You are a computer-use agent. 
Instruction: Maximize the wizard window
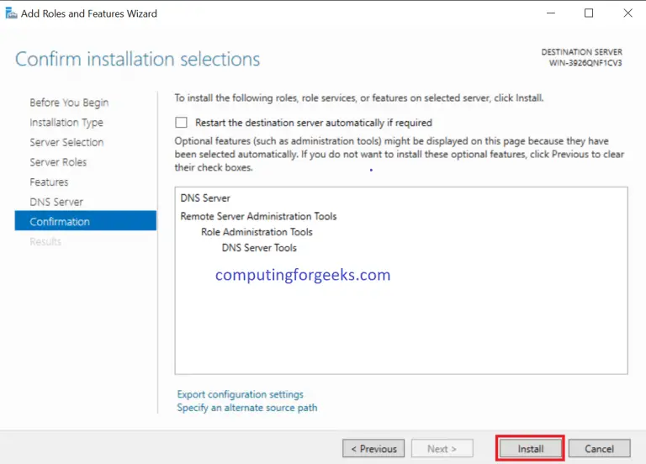(x=589, y=13)
